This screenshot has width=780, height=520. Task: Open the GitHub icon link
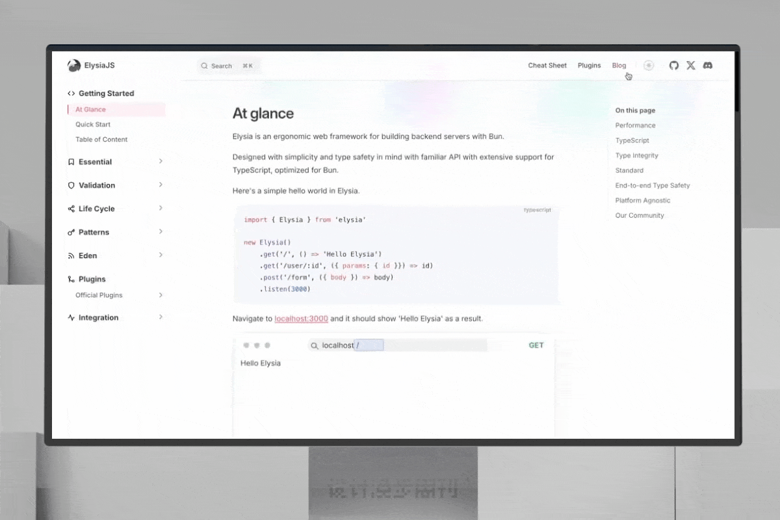pyautogui.click(x=674, y=66)
